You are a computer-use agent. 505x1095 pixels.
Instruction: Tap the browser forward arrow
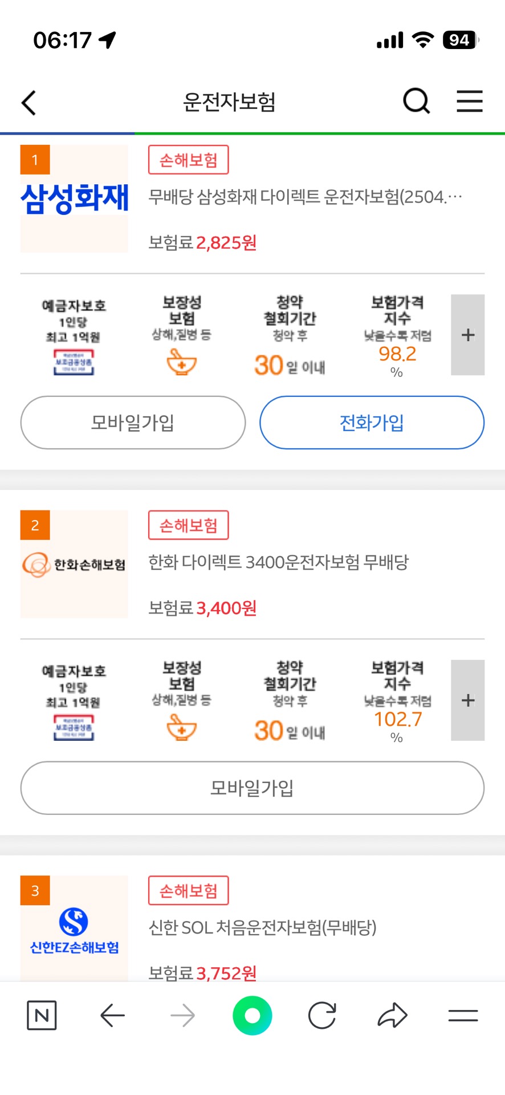[182, 1015]
